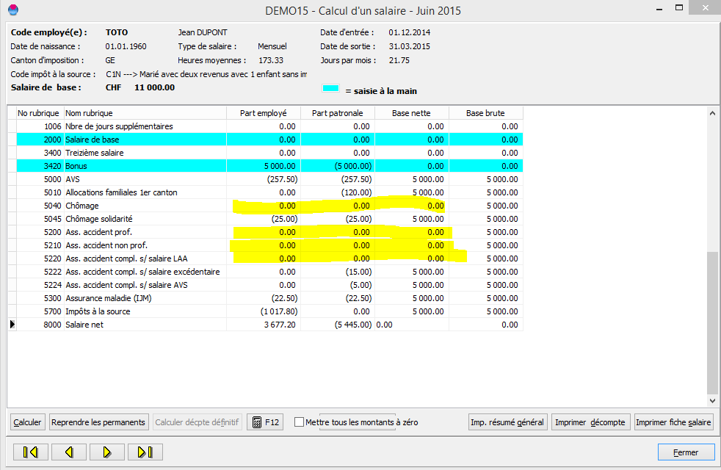Select the '8000 Salaire net' row
The width and height of the screenshot is (721, 470).
[269, 325]
